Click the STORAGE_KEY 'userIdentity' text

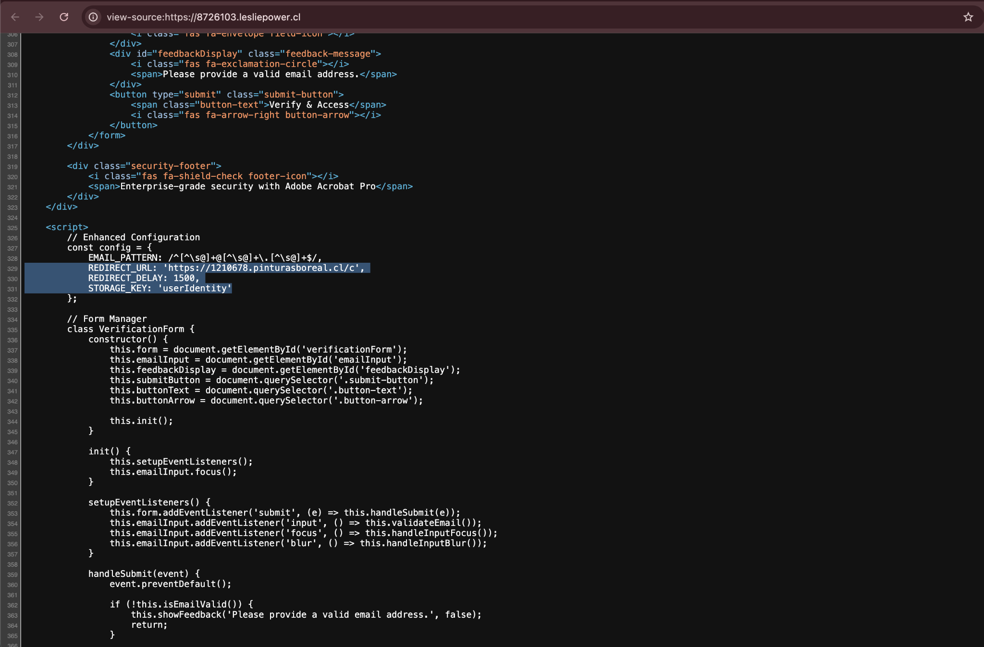coord(194,288)
